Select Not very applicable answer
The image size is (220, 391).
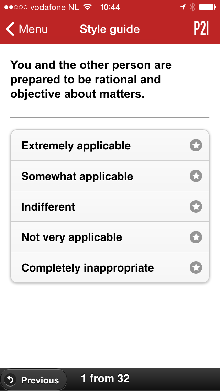(x=72, y=237)
